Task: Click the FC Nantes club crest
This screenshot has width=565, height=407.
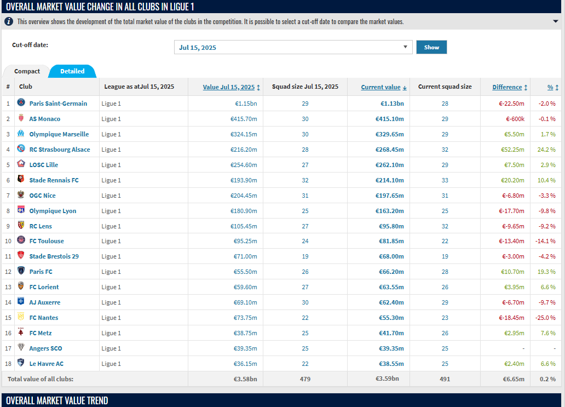Action: point(21,317)
